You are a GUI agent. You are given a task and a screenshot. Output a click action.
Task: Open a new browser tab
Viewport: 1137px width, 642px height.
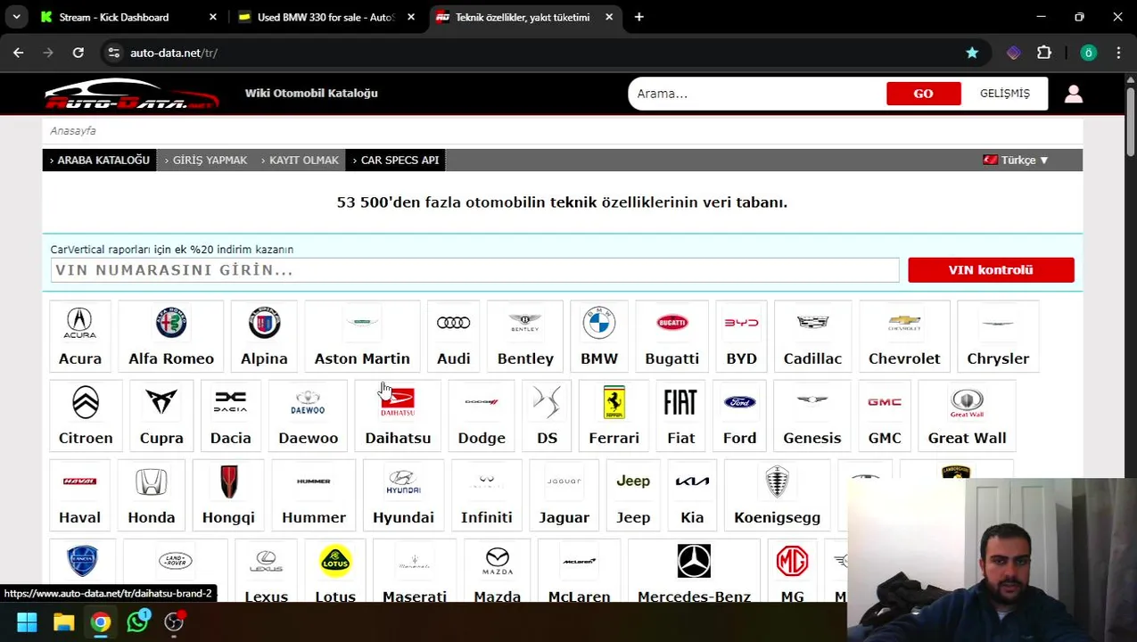point(639,17)
